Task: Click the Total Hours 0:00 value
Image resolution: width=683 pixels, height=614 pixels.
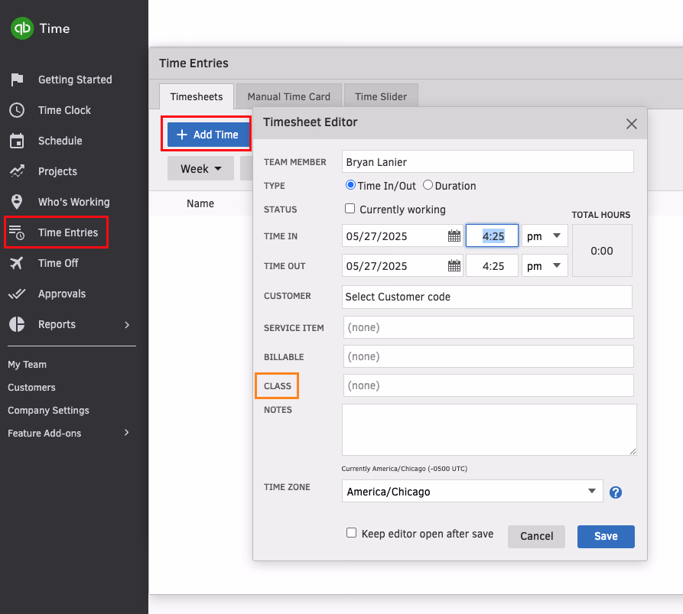Action: 602,251
